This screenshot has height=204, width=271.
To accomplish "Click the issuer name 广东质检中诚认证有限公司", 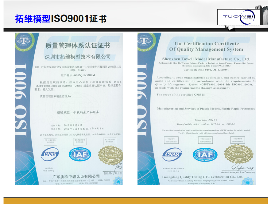I will (76, 176).
